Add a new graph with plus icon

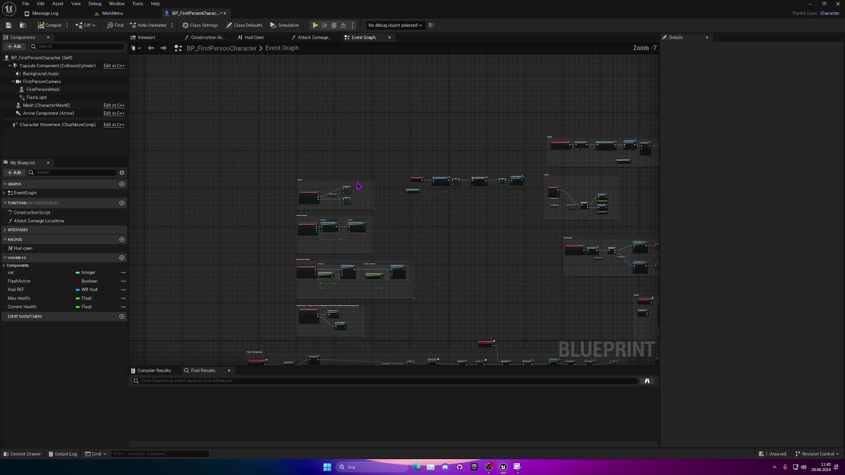[122, 184]
